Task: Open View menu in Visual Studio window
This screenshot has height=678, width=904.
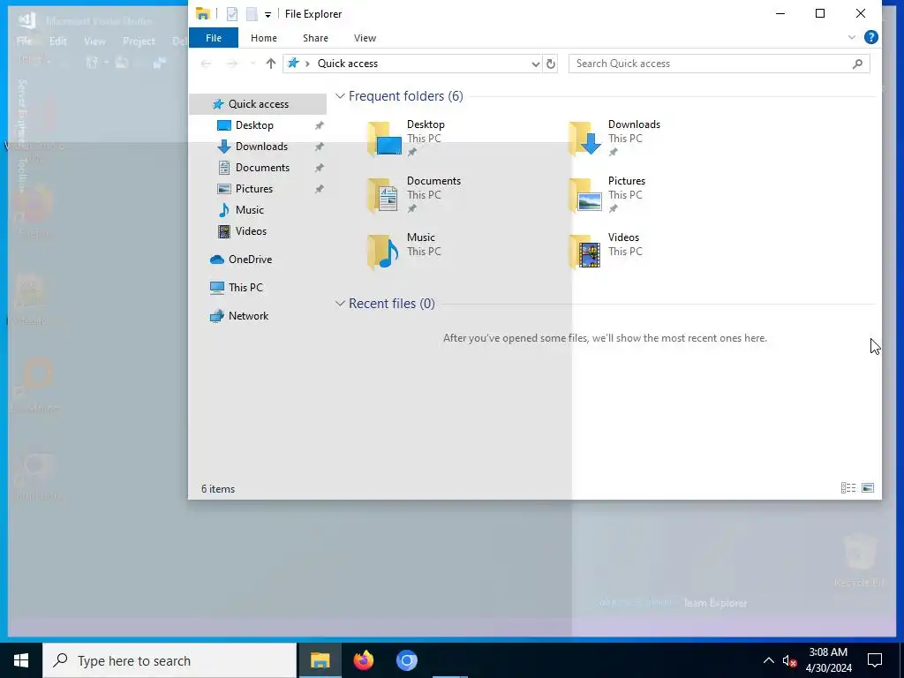Action: click(94, 41)
